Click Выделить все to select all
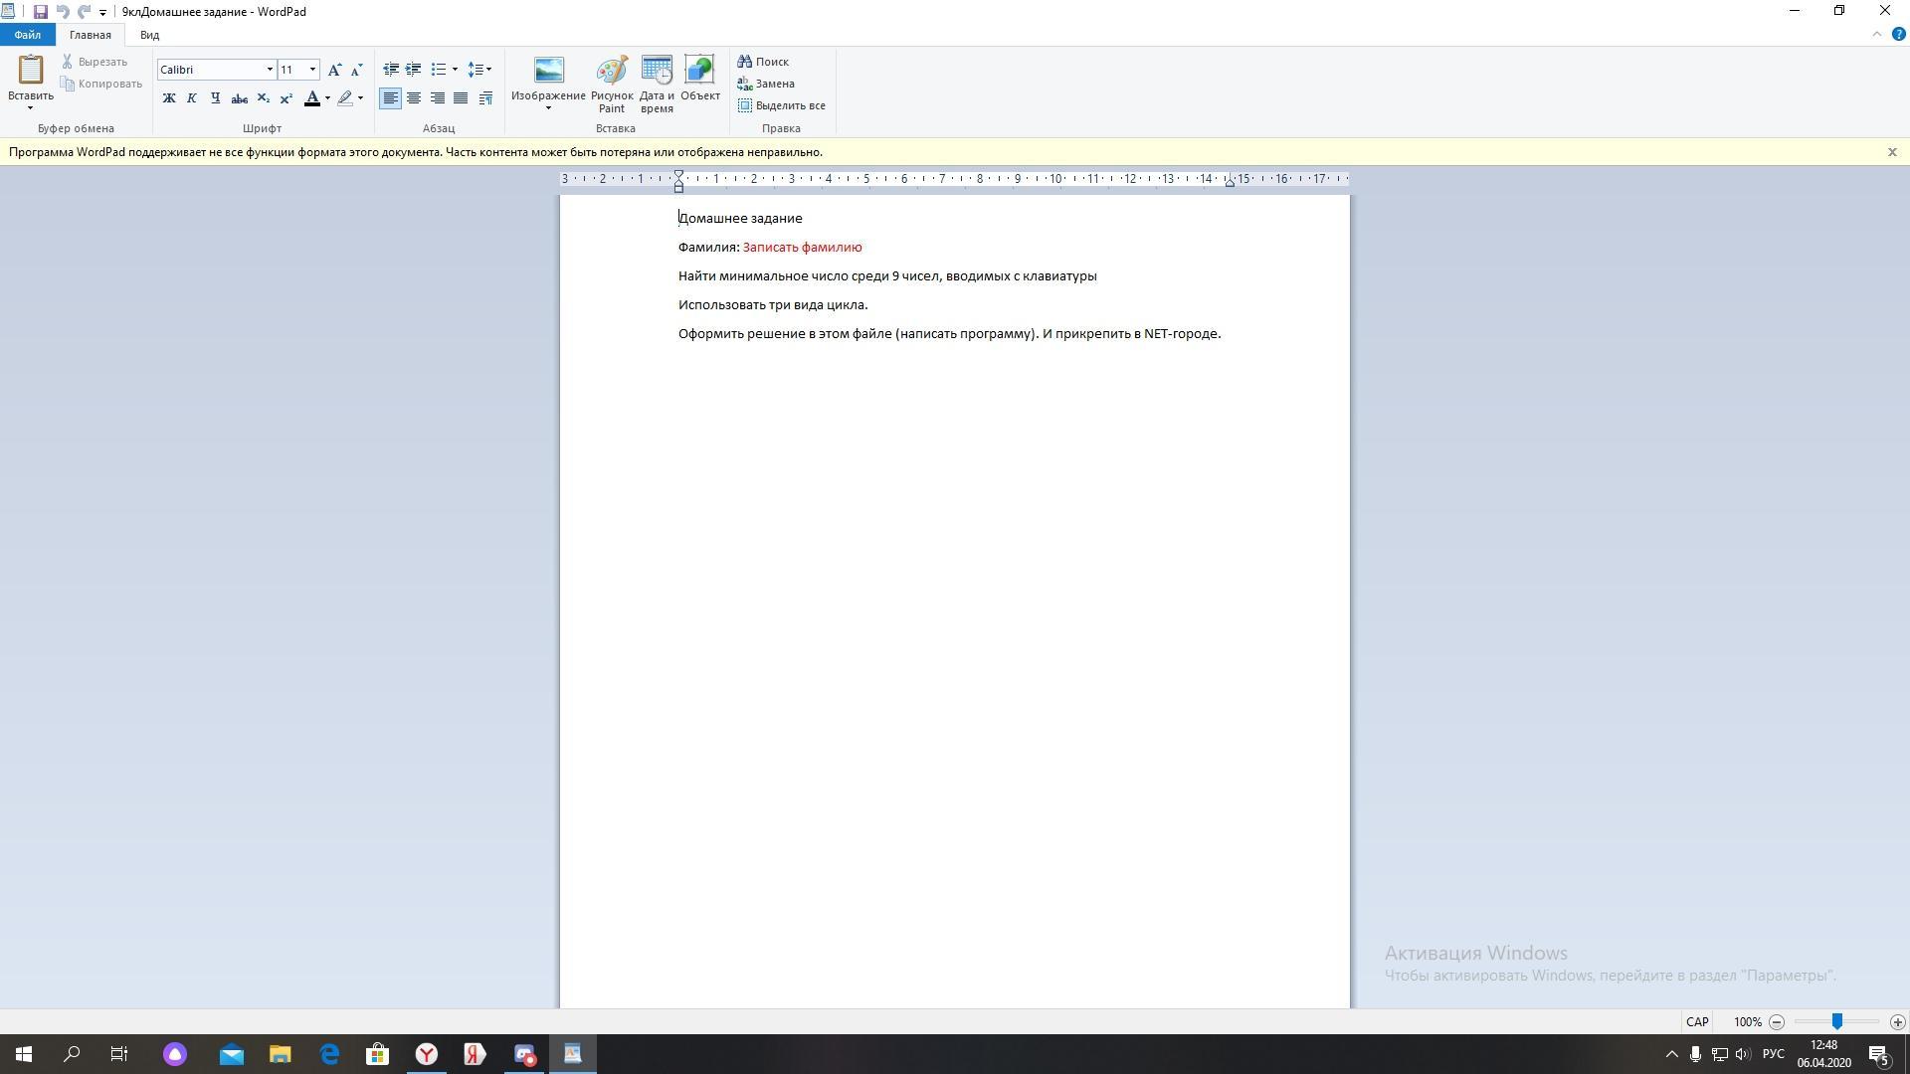Viewport: 1910px width, 1074px height. 782,105
